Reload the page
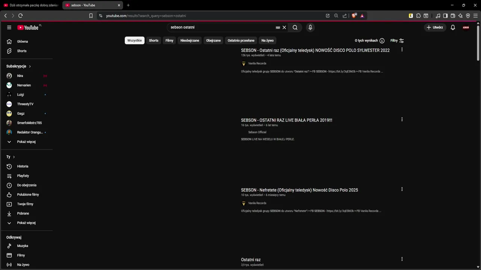The image size is (481, 270). point(20,16)
